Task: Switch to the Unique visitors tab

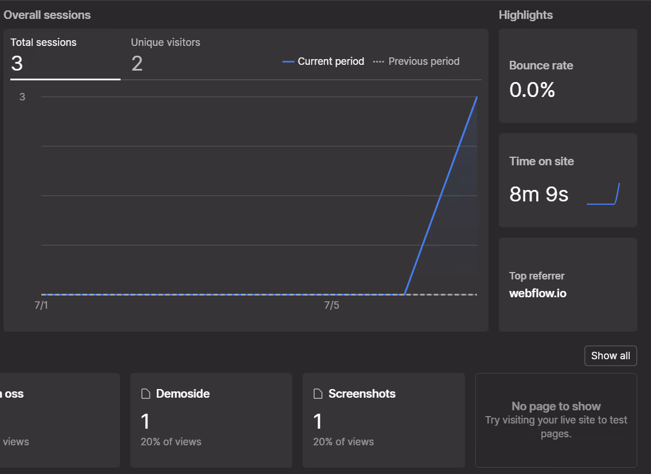Action: point(165,56)
